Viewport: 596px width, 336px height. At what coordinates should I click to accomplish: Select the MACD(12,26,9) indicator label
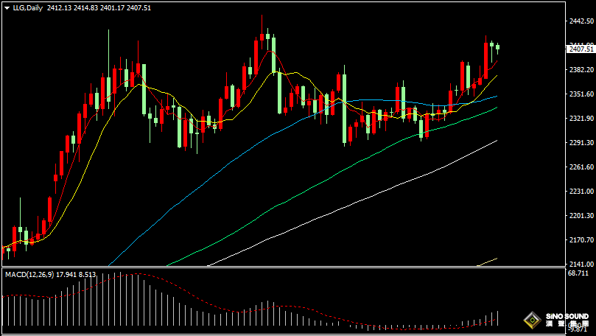[x=27, y=275]
